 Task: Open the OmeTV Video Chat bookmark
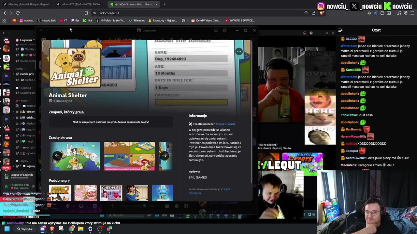coord(206,20)
